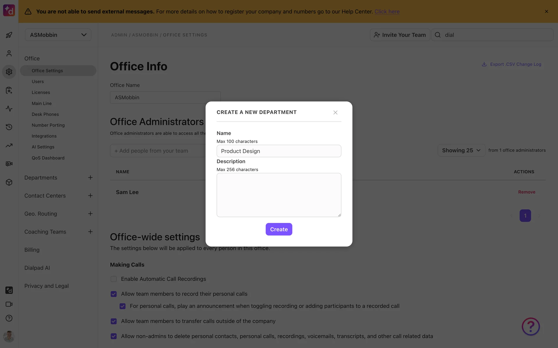Click the video camera sidebar icon
Image resolution: width=558 pixels, height=348 pixels.
point(9,304)
